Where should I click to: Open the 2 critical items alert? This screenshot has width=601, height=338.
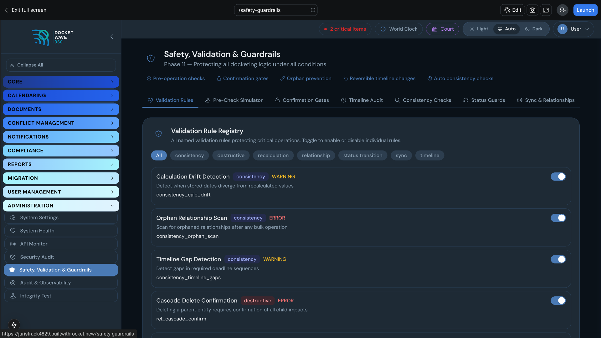click(345, 29)
